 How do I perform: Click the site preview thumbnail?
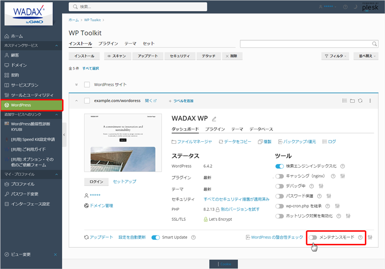tap(123, 143)
